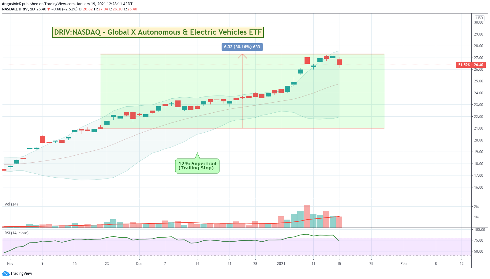The width and height of the screenshot is (490, 279).
Task: Click the USD currency label
Action: (480, 18)
